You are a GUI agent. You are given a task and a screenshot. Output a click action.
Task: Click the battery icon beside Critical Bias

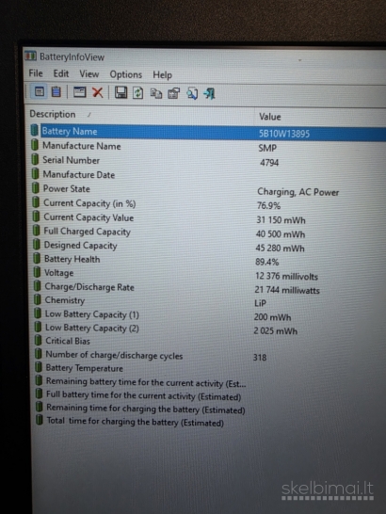click(x=38, y=340)
